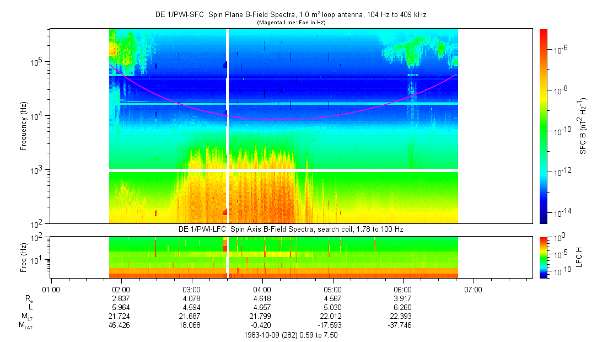Click the Re value 2.837

[x=121, y=298]
